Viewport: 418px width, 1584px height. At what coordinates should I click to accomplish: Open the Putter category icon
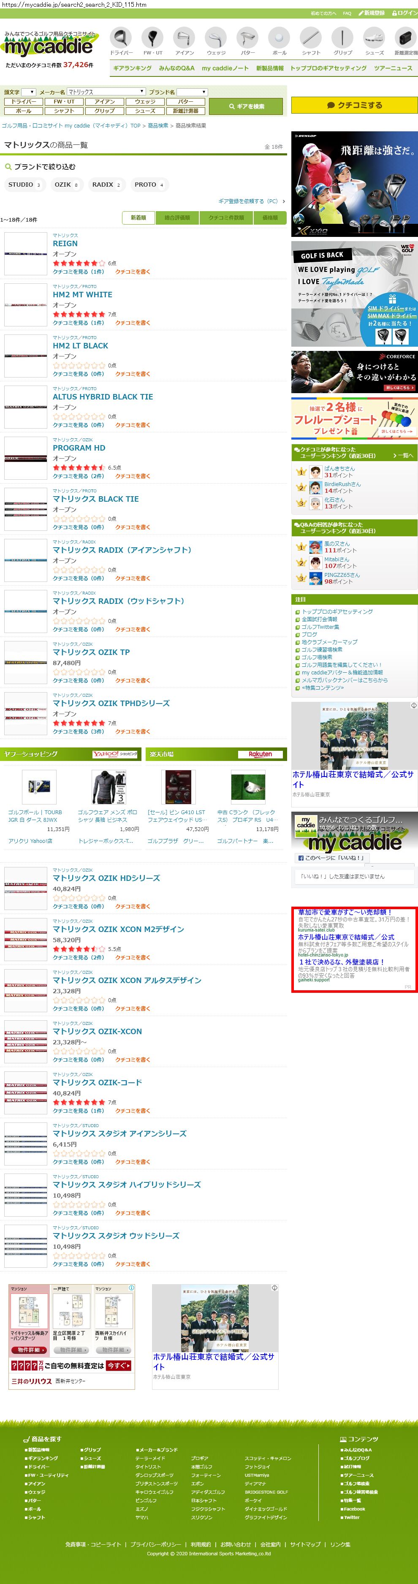[248, 41]
